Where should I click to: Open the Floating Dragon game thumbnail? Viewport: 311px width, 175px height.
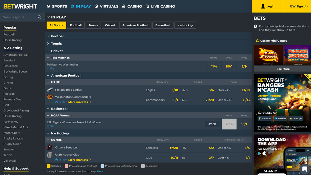click(x=297, y=55)
